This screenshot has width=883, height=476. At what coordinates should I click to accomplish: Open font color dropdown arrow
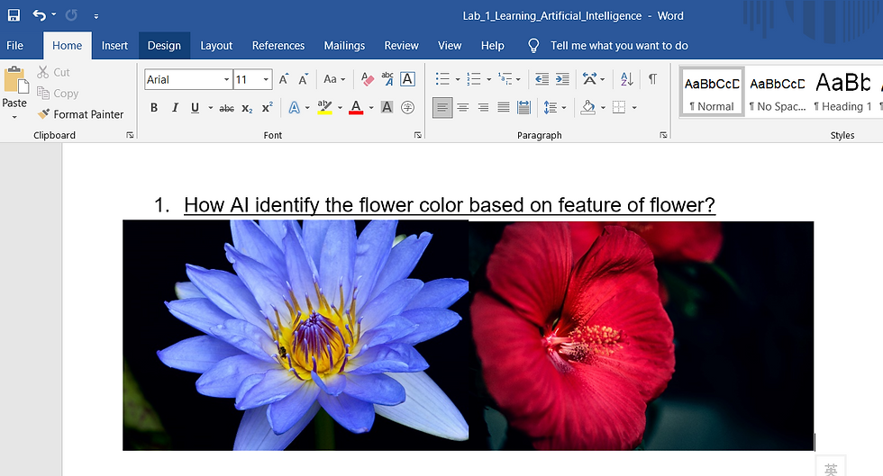click(371, 107)
